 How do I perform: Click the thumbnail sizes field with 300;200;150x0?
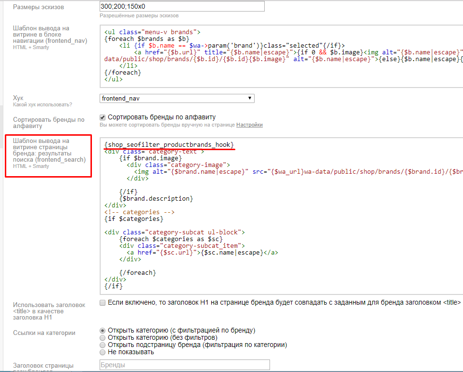click(182, 6)
